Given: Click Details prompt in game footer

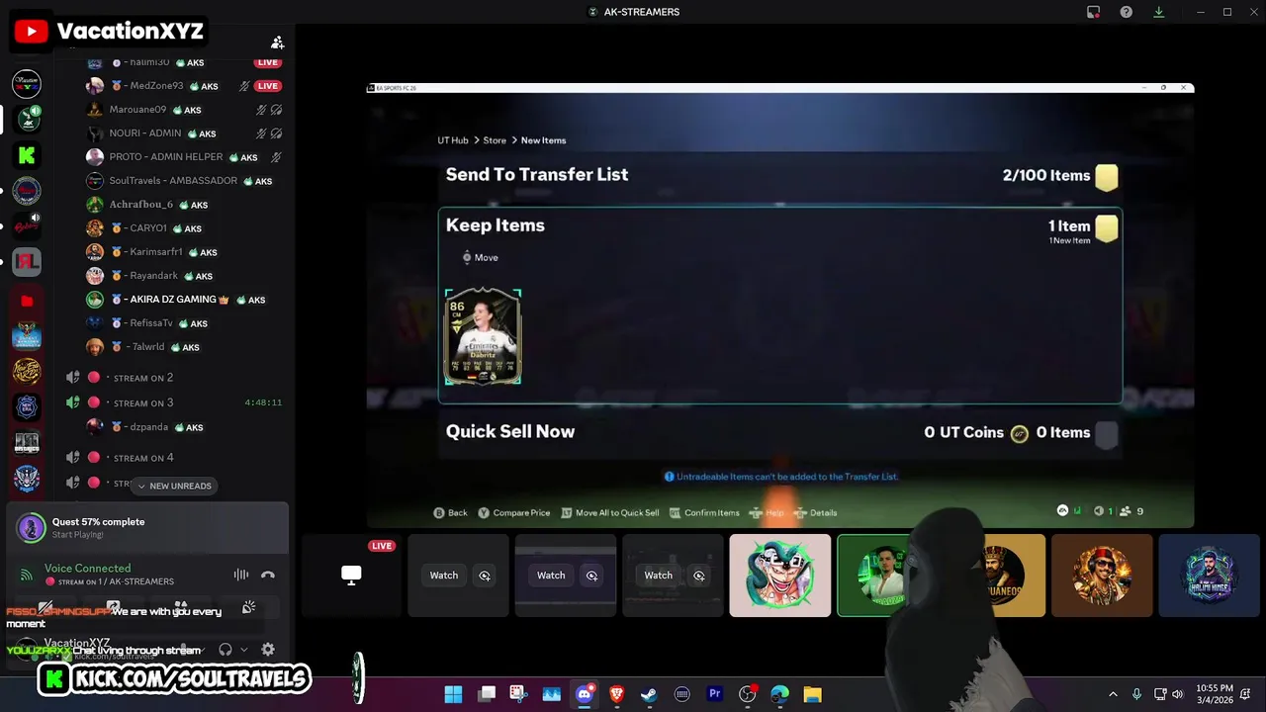Looking at the screenshot, I should coord(817,512).
